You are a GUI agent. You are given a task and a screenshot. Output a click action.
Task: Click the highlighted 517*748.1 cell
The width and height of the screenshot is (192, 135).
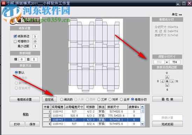[116, 120]
